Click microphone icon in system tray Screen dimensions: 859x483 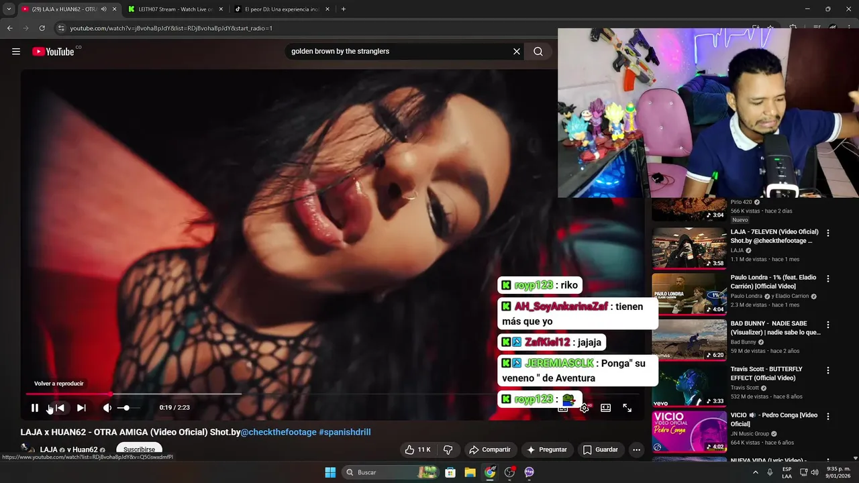pyautogui.click(x=770, y=472)
